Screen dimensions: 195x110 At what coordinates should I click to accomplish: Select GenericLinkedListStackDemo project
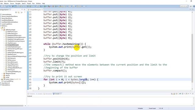[x=9, y=16]
